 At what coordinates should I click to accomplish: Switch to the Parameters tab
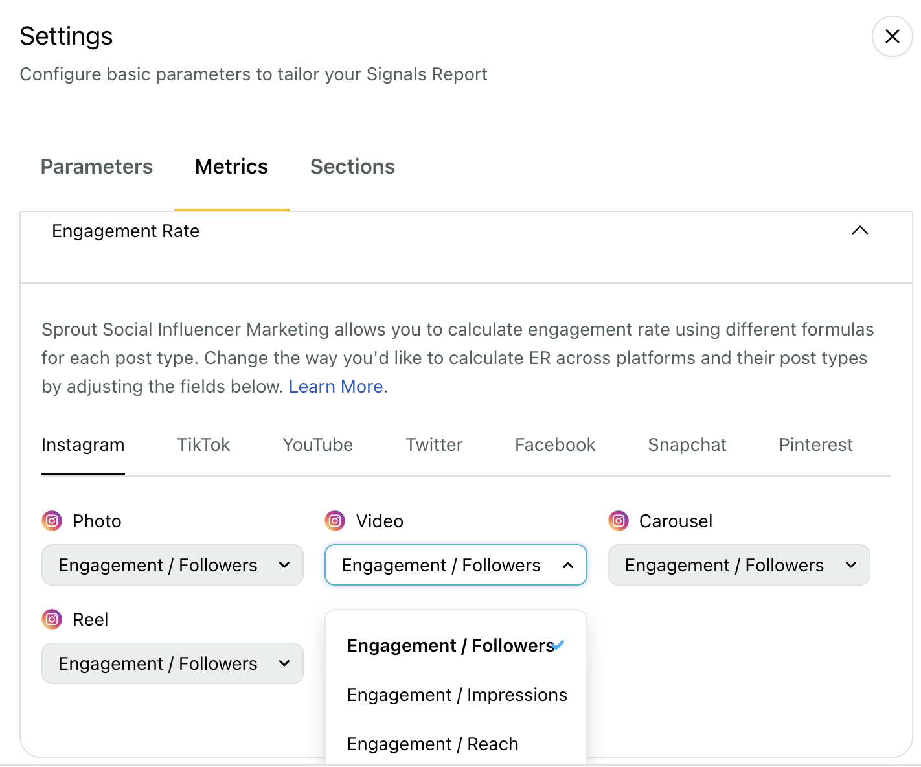click(x=97, y=167)
